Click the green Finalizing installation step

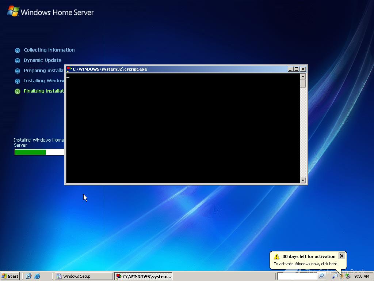click(39, 91)
